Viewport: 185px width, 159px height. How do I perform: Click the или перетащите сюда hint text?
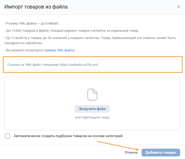tap(92, 117)
